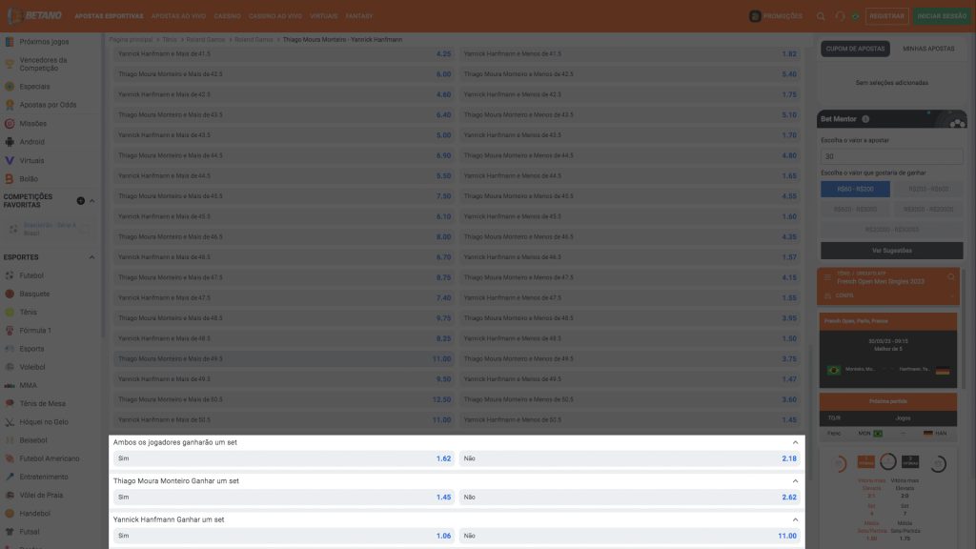Click the Futebol Americano icon
This screenshot has width=976, height=549.
pyautogui.click(x=10, y=458)
